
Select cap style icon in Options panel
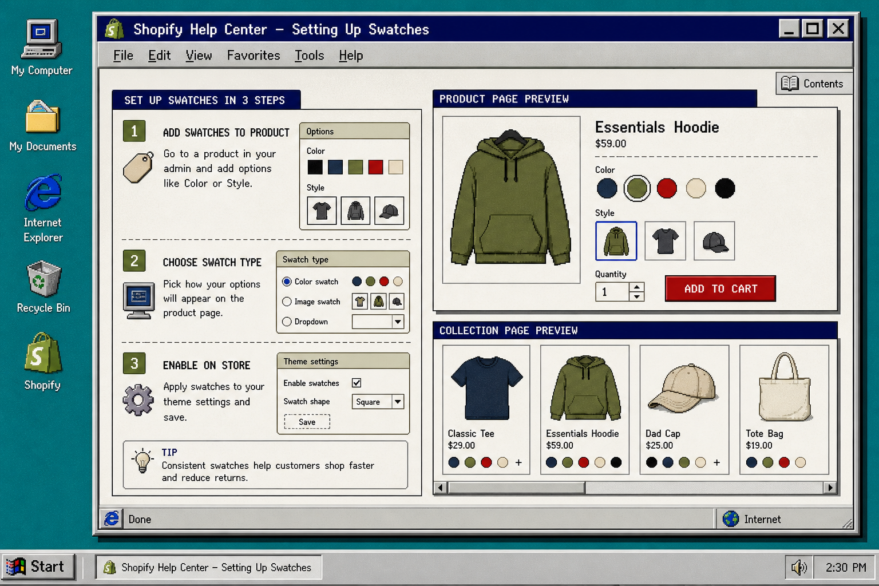[389, 211]
